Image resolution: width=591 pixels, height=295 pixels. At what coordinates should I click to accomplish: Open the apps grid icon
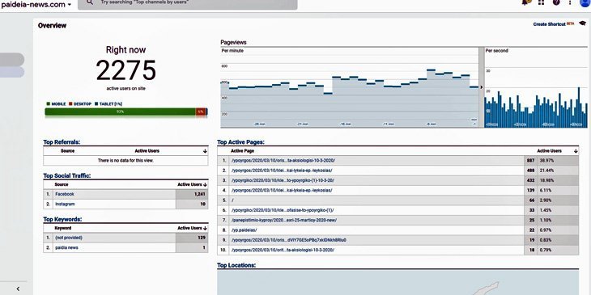542,2
